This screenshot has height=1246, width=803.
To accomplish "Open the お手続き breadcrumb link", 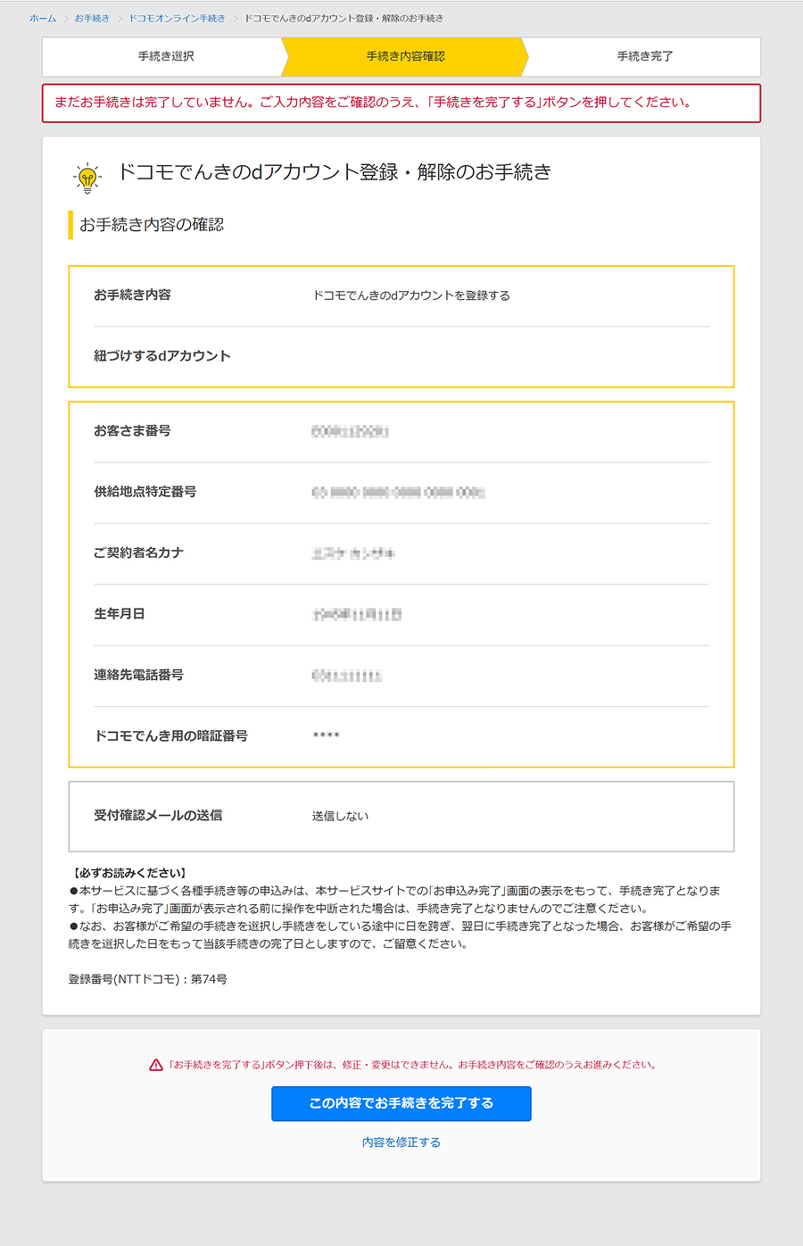I will 92,18.
